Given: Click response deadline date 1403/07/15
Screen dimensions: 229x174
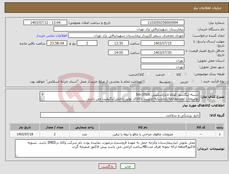Looking at the screenshot, I should pyautogui.click(x=163, y=43).
